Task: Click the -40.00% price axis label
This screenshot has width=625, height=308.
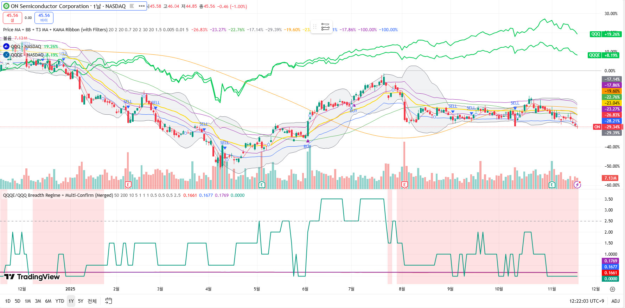Action: pos(612,147)
